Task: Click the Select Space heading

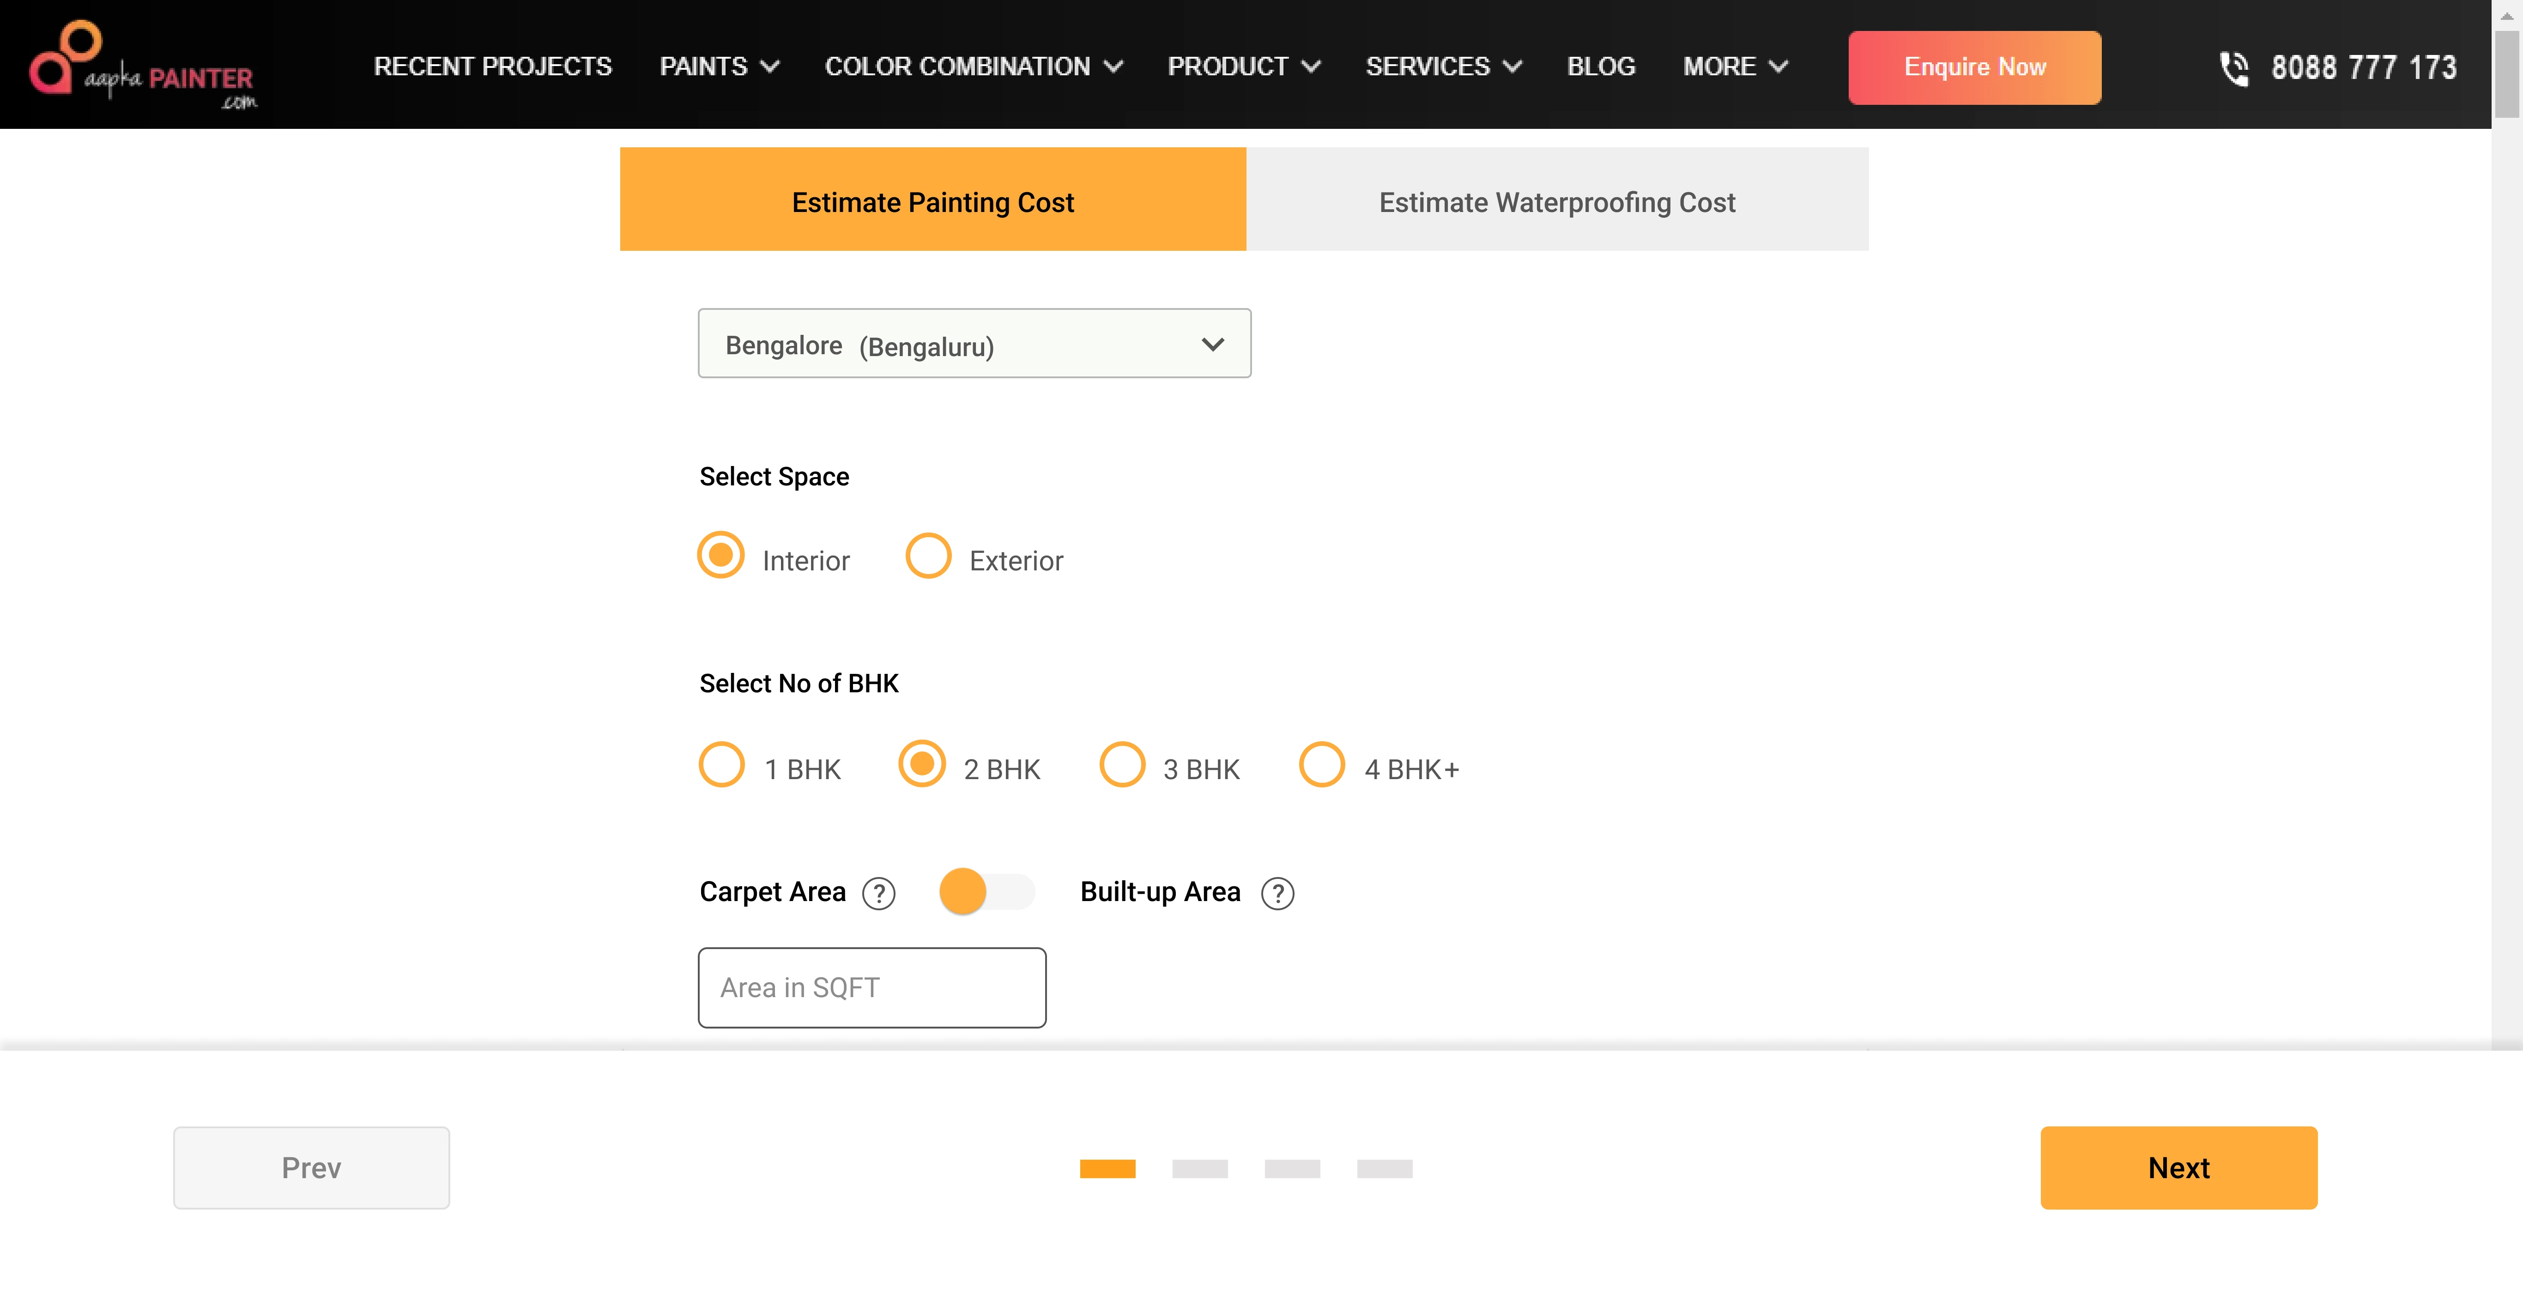Action: pyautogui.click(x=774, y=477)
